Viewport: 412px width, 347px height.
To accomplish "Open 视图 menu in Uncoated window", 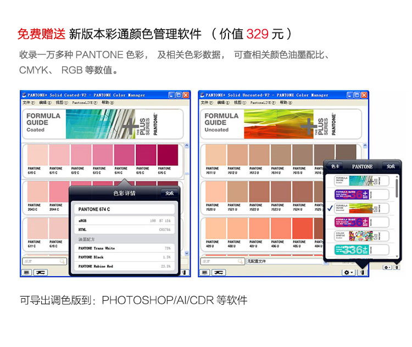I will coord(240,103).
